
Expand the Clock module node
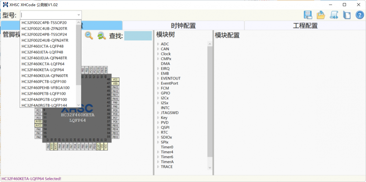158,54
